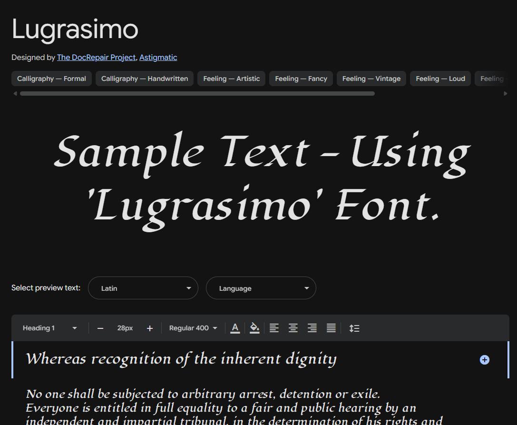
Task: Click the tags scroll left arrow
Action: point(15,93)
